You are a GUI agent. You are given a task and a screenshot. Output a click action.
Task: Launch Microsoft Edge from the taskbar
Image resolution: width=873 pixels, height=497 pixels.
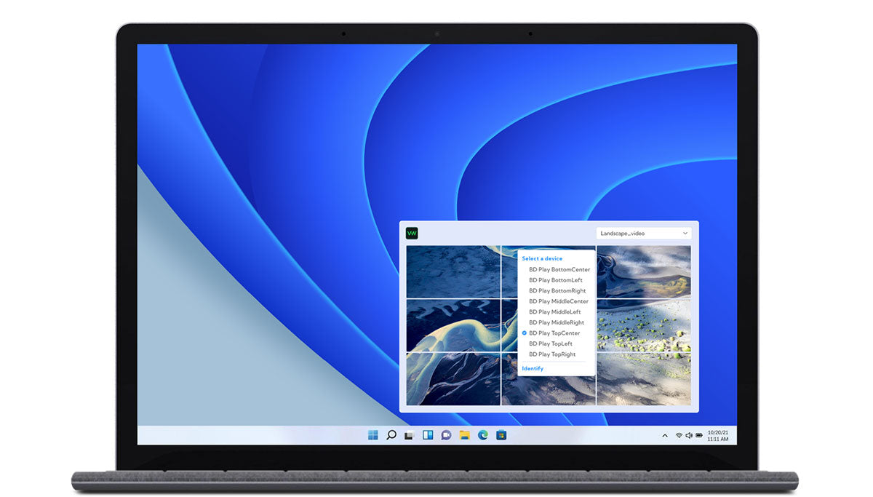pyautogui.click(x=482, y=435)
